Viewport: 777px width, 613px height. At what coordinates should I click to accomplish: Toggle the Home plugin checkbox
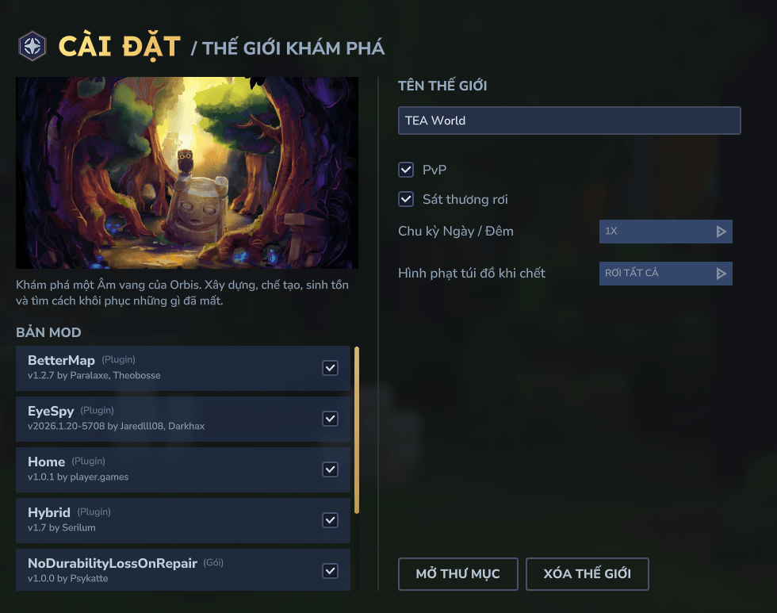coord(331,469)
